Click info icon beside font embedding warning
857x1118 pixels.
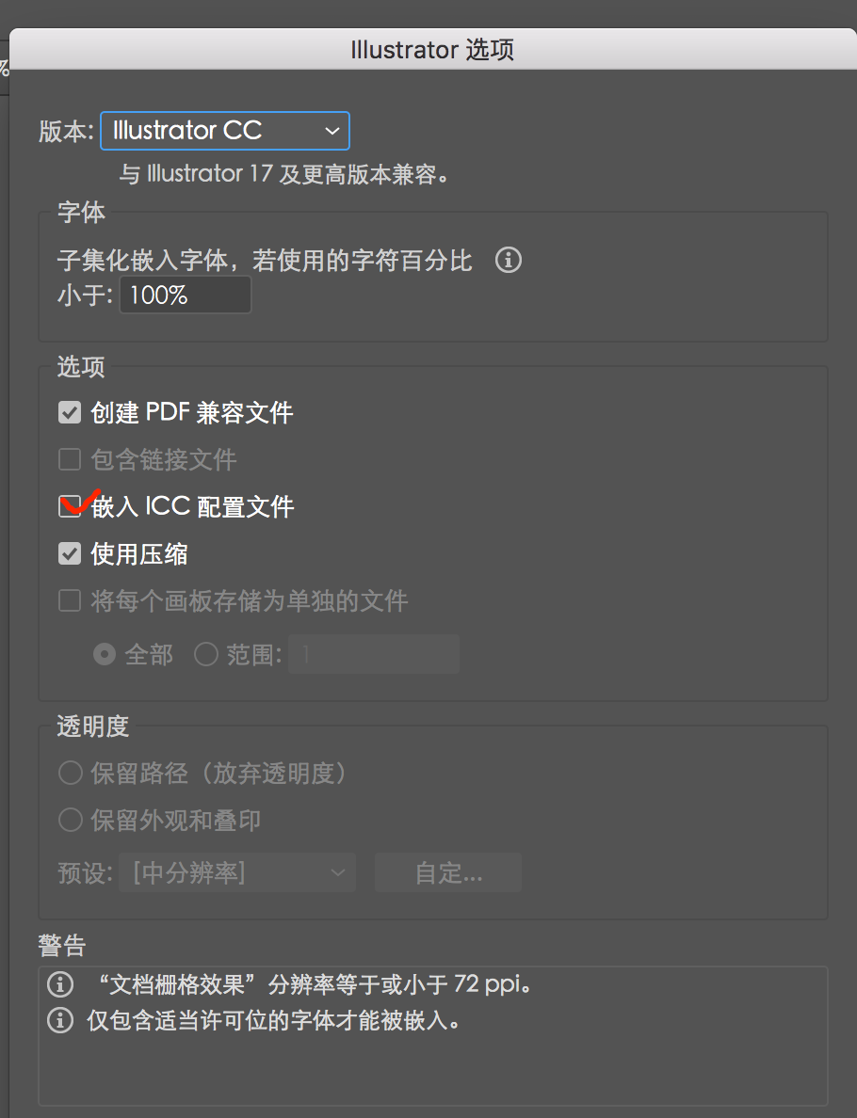click(60, 1020)
